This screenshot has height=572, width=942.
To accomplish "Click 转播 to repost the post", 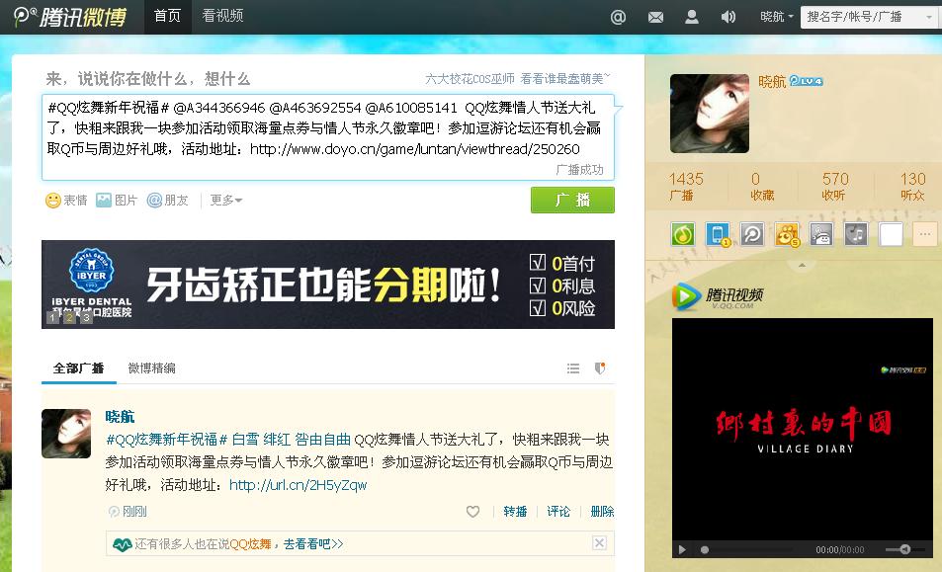I will [x=515, y=512].
